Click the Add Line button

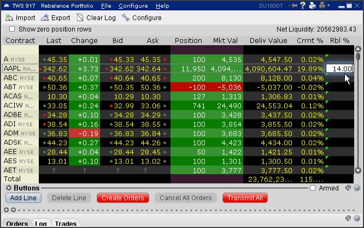click(x=24, y=198)
